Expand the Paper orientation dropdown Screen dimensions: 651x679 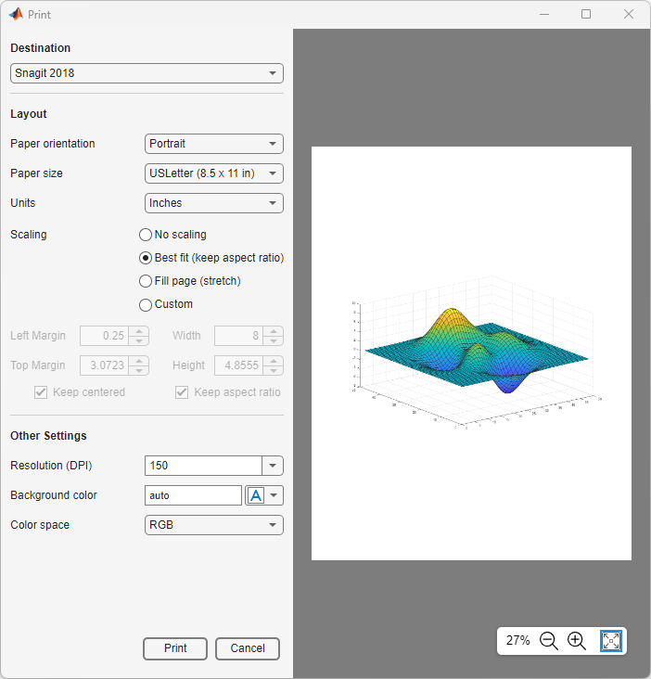[x=214, y=144]
